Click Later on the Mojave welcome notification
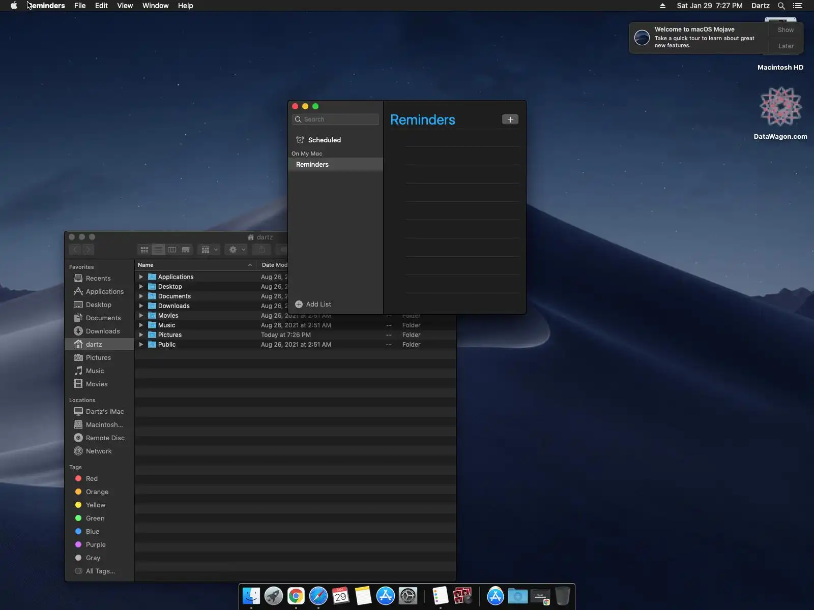Image resolution: width=814 pixels, height=610 pixels. [x=786, y=46]
